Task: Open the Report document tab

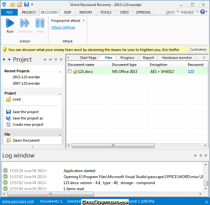Action: (x=148, y=58)
